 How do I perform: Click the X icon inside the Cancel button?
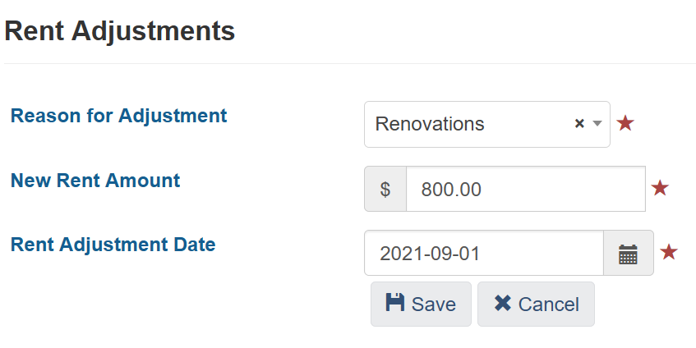tap(502, 303)
